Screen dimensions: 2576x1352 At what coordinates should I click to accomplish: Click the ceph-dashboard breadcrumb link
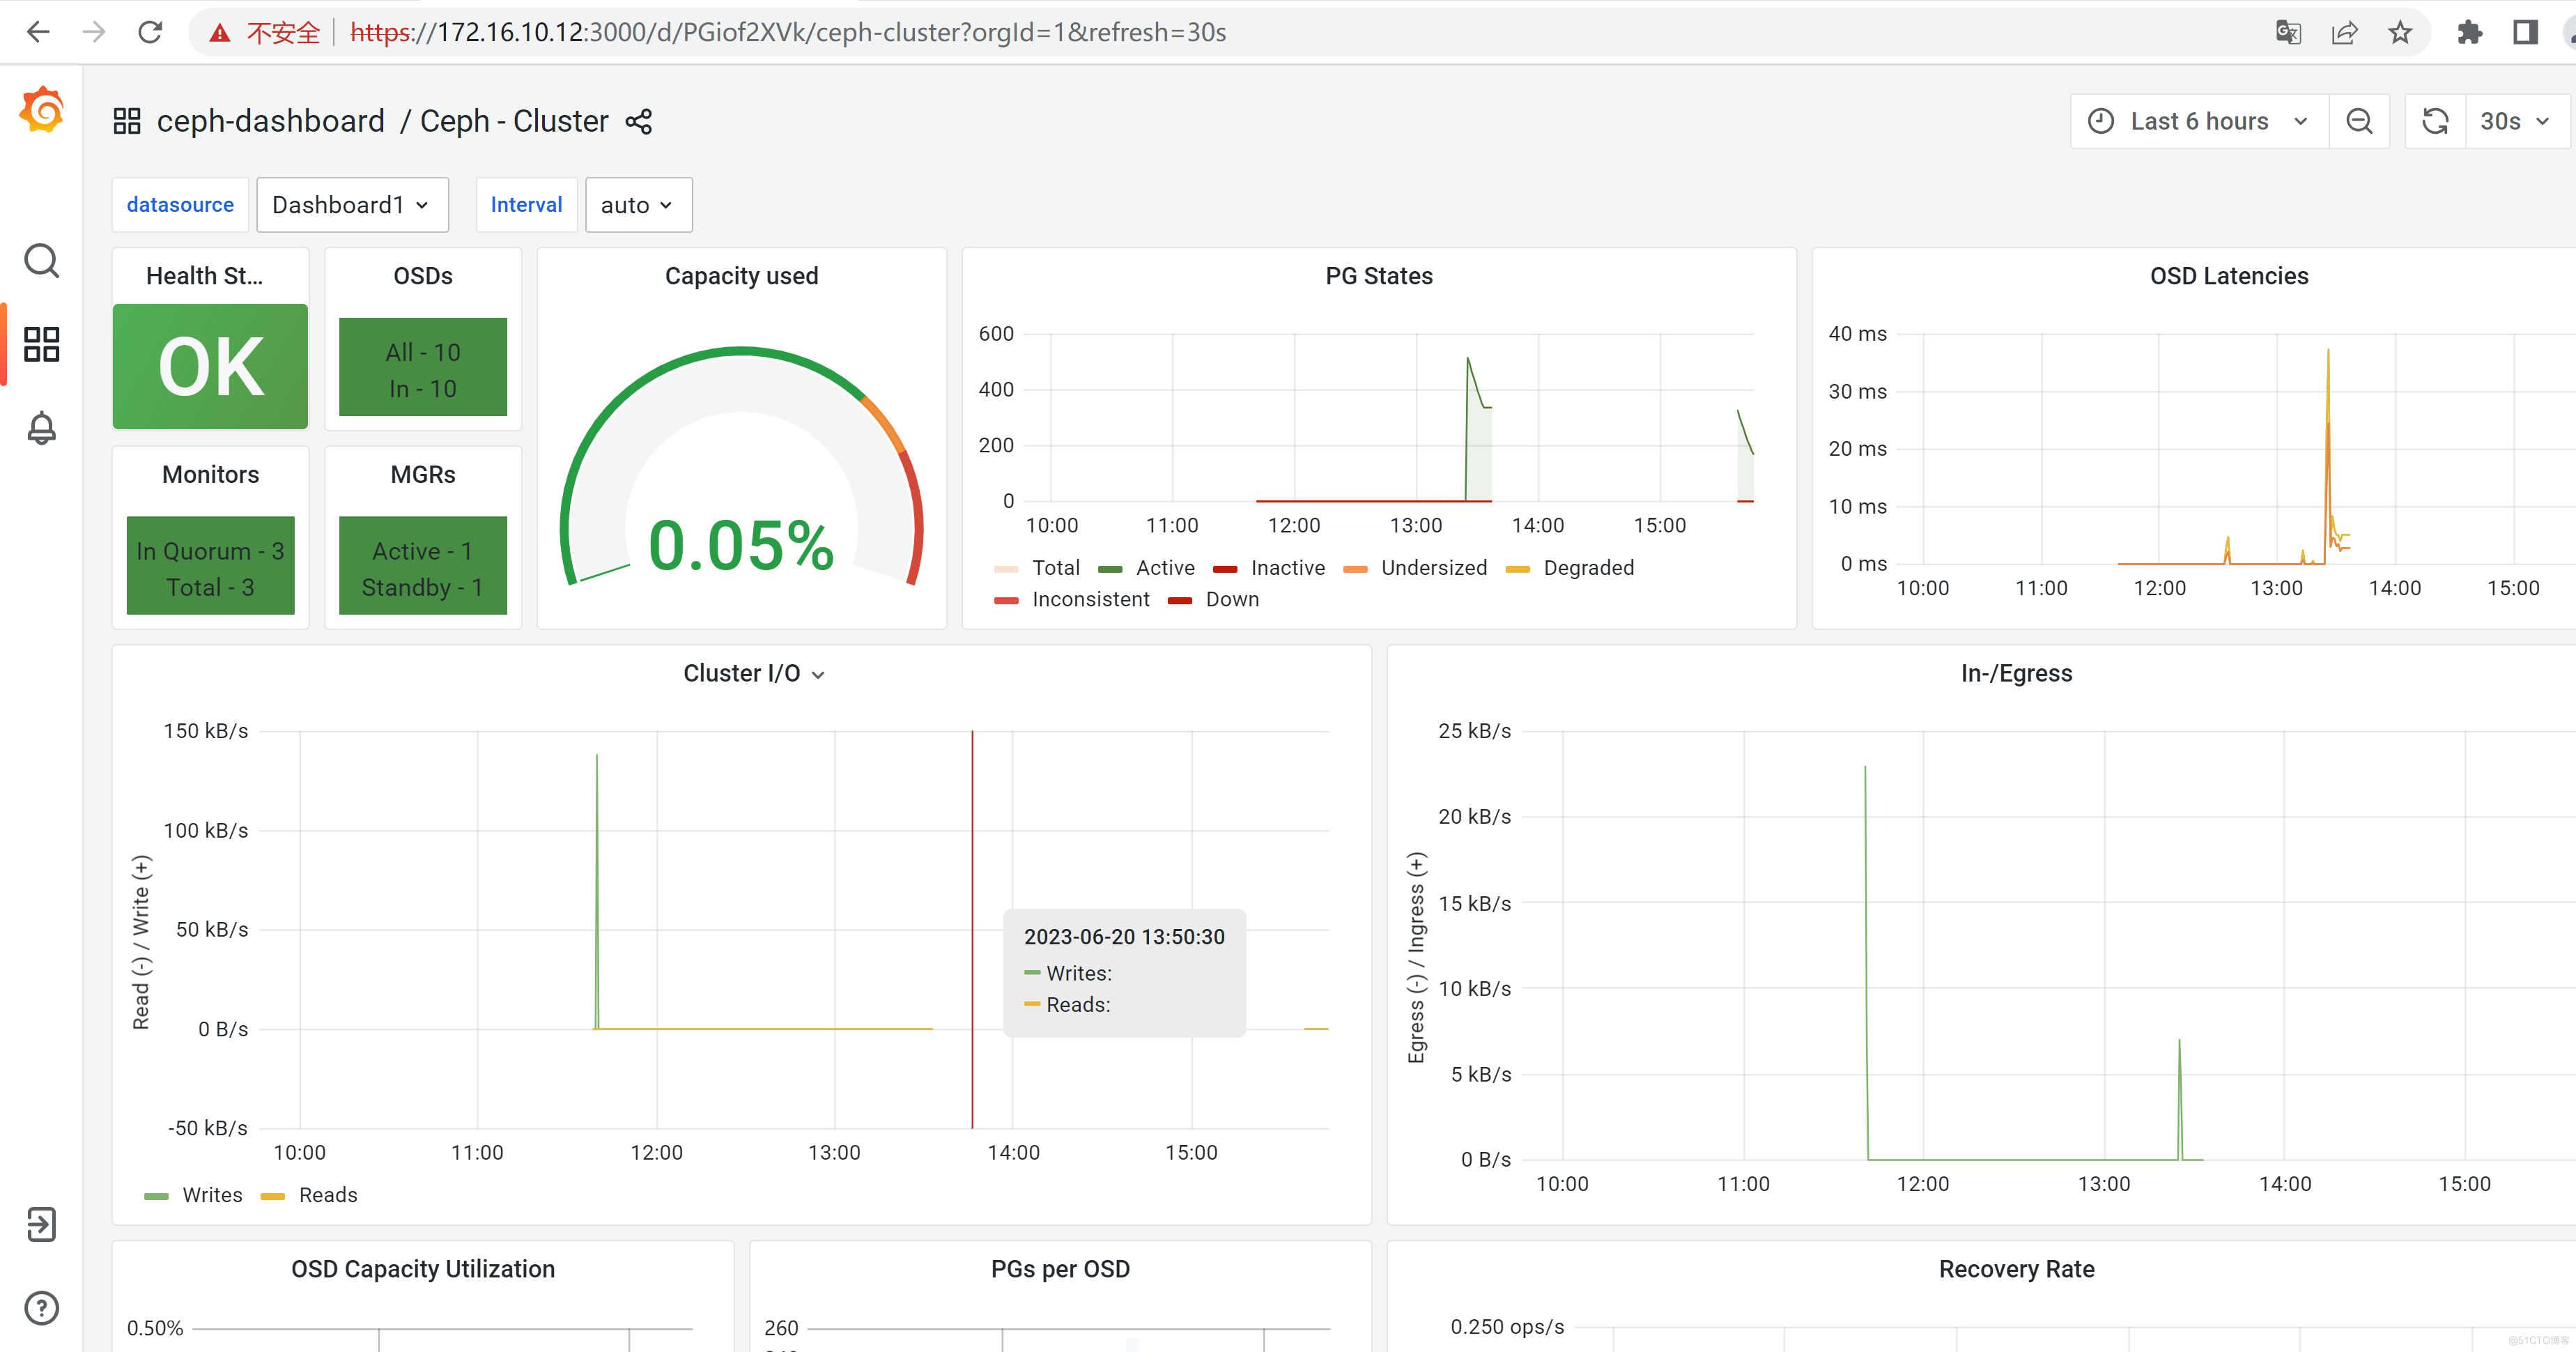tap(270, 121)
